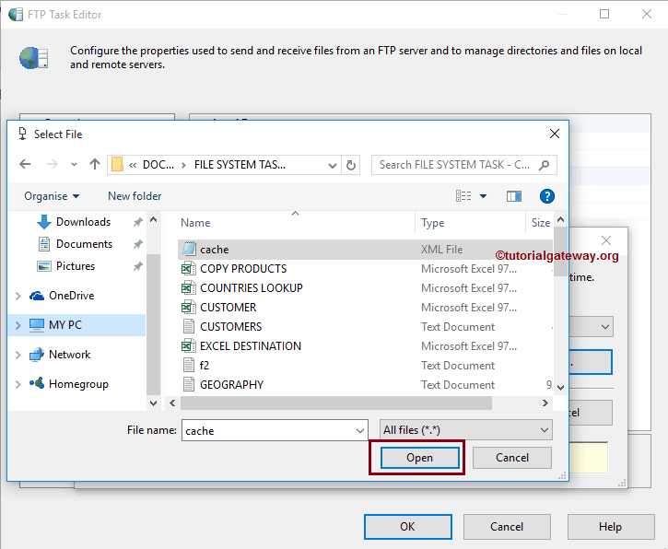The image size is (668, 549).
Task: Refresh the current folder listing
Action: click(350, 165)
